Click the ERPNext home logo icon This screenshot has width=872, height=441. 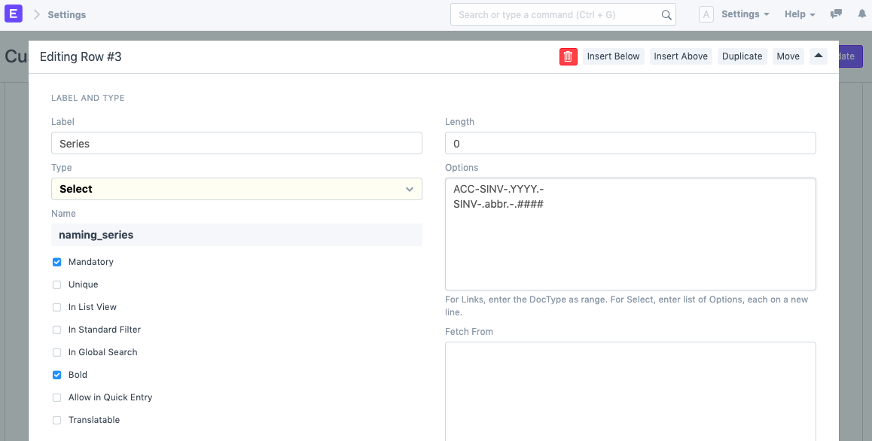[14, 14]
